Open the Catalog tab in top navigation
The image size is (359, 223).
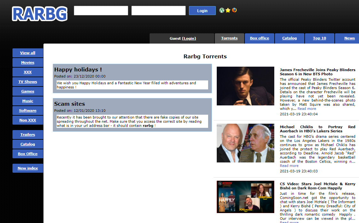click(289, 38)
